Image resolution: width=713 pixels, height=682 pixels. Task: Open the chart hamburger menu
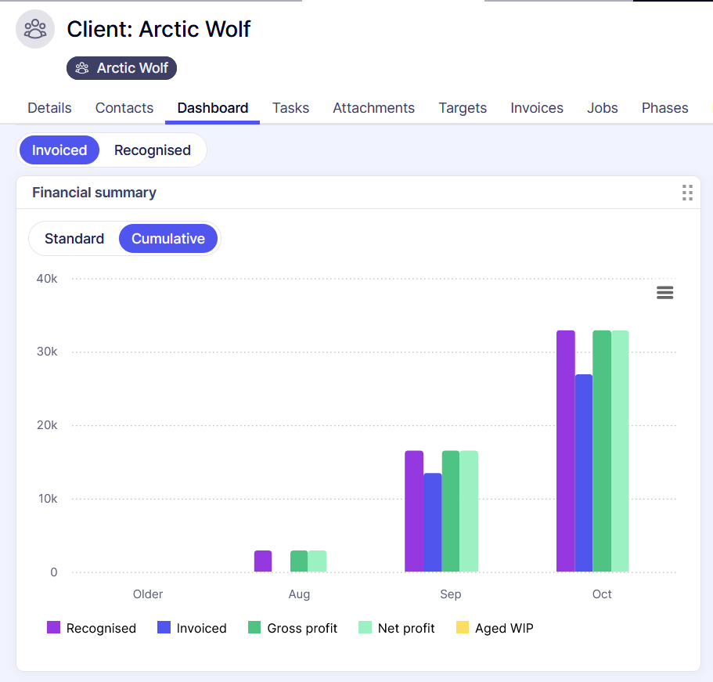(664, 293)
